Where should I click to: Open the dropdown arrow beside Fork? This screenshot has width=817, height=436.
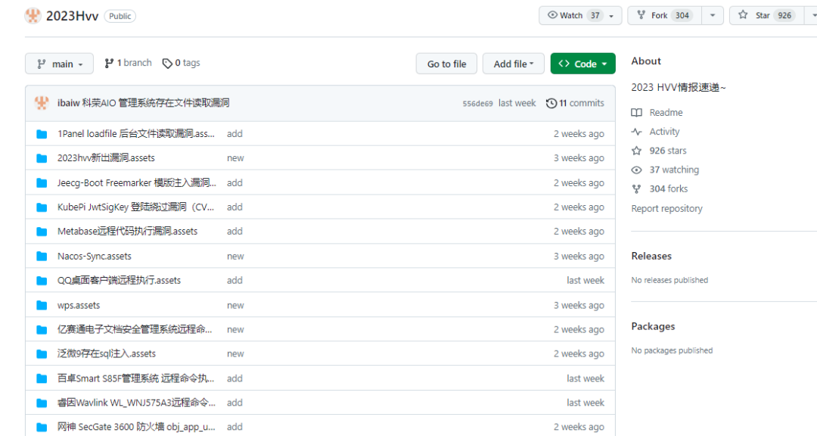[x=713, y=16]
